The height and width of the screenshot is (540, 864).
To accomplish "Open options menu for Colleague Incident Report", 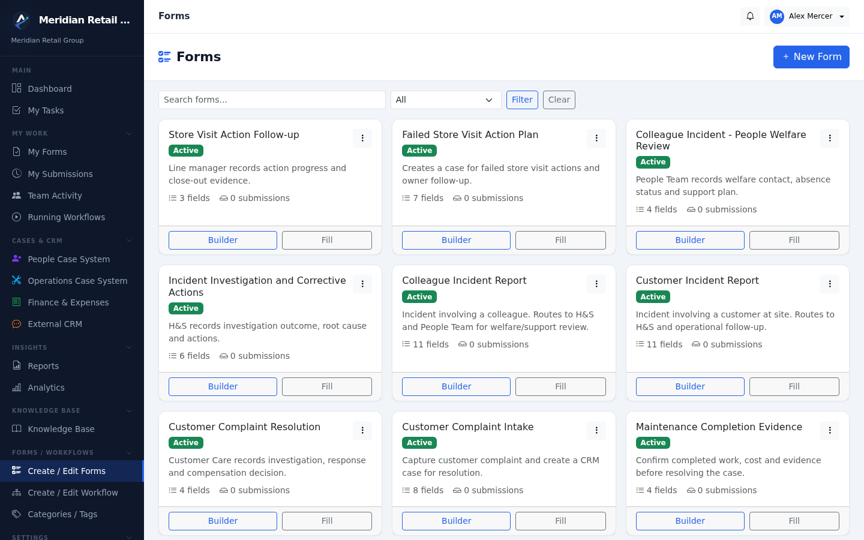I will tap(596, 284).
